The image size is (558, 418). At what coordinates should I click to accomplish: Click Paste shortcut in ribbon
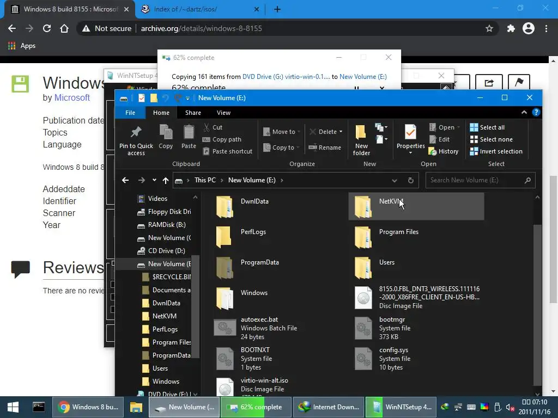coord(228,151)
